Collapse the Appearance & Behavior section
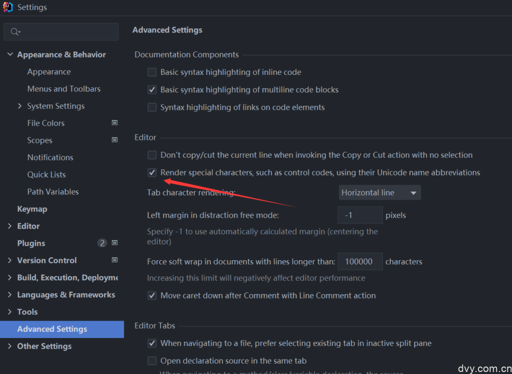 tap(10, 54)
